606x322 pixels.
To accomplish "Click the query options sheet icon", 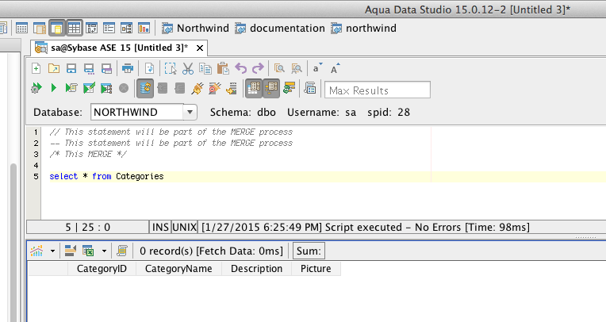I will [310, 88].
